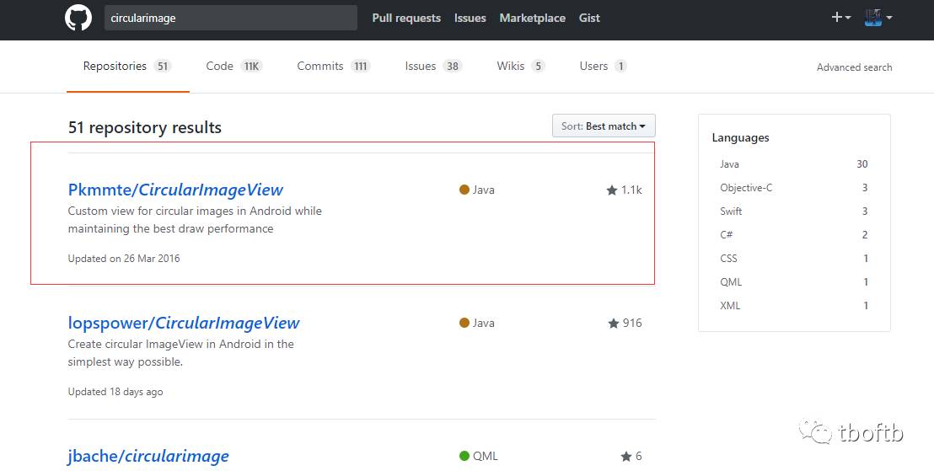Switch to the Code results tab

(x=234, y=66)
